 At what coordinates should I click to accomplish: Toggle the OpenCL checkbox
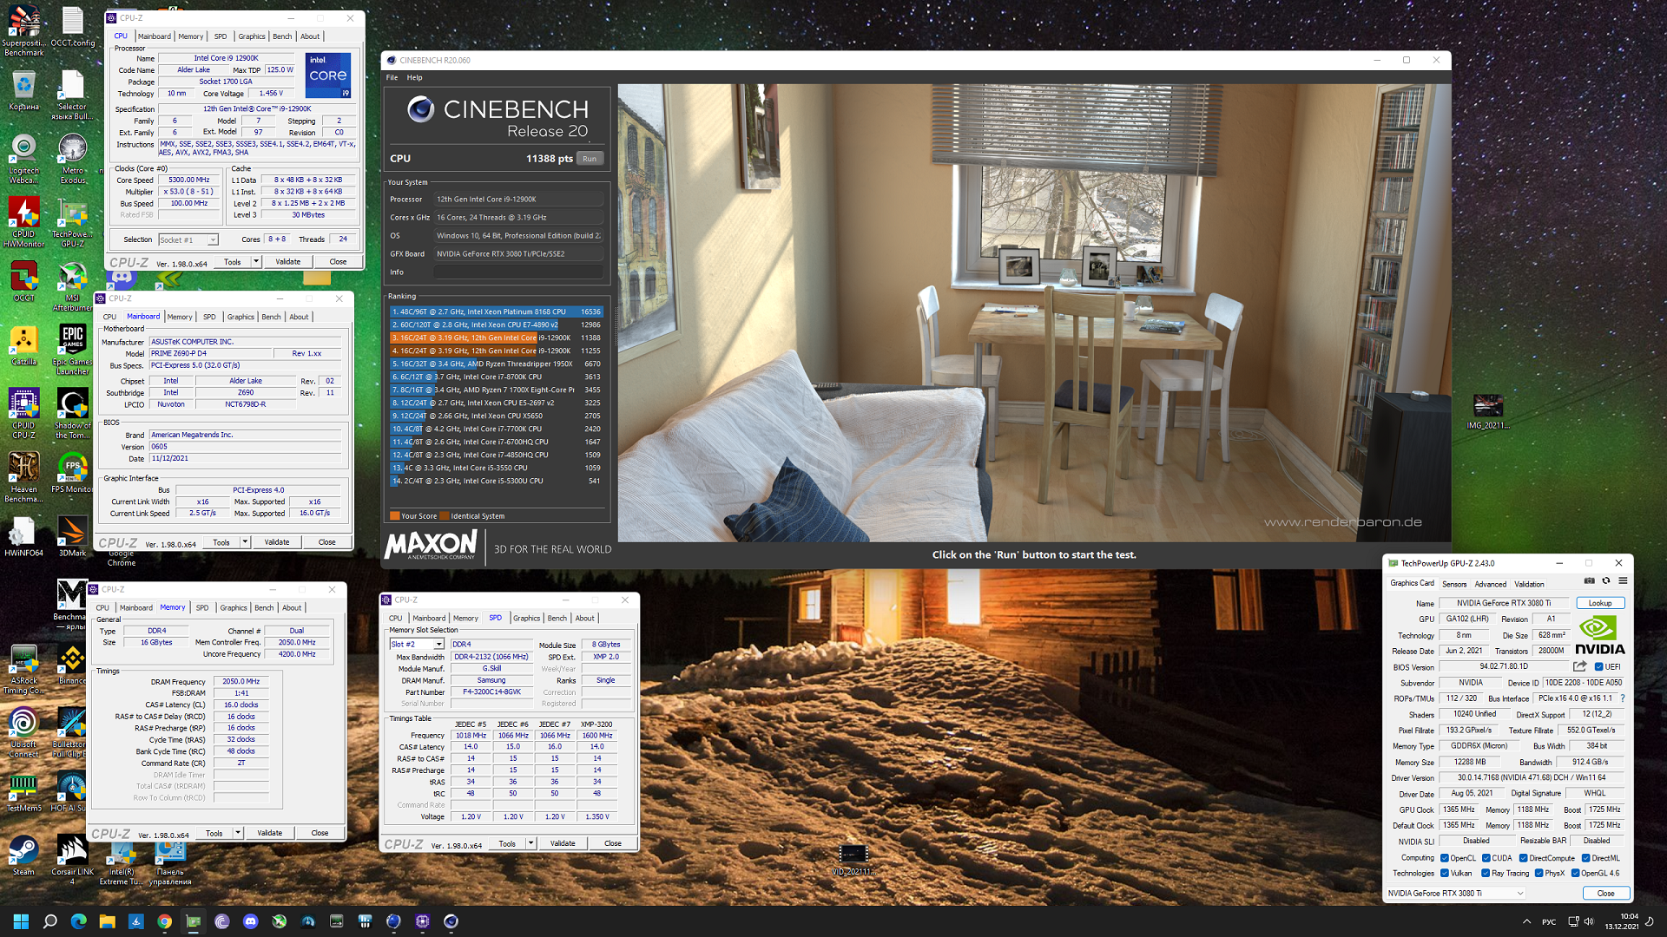point(1444,858)
